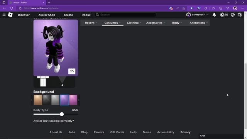Screen dimensions: 247x139
Task: Open the Collections toolbar icon
Action: [220, 8]
